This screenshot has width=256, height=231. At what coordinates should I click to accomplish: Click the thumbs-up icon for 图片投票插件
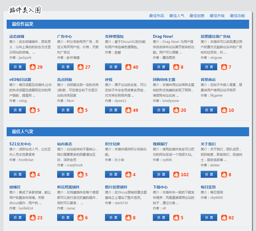click(x=128, y=218)
